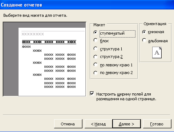Select the "ступенчатый" layout radio button

click(x=96, y=32)
